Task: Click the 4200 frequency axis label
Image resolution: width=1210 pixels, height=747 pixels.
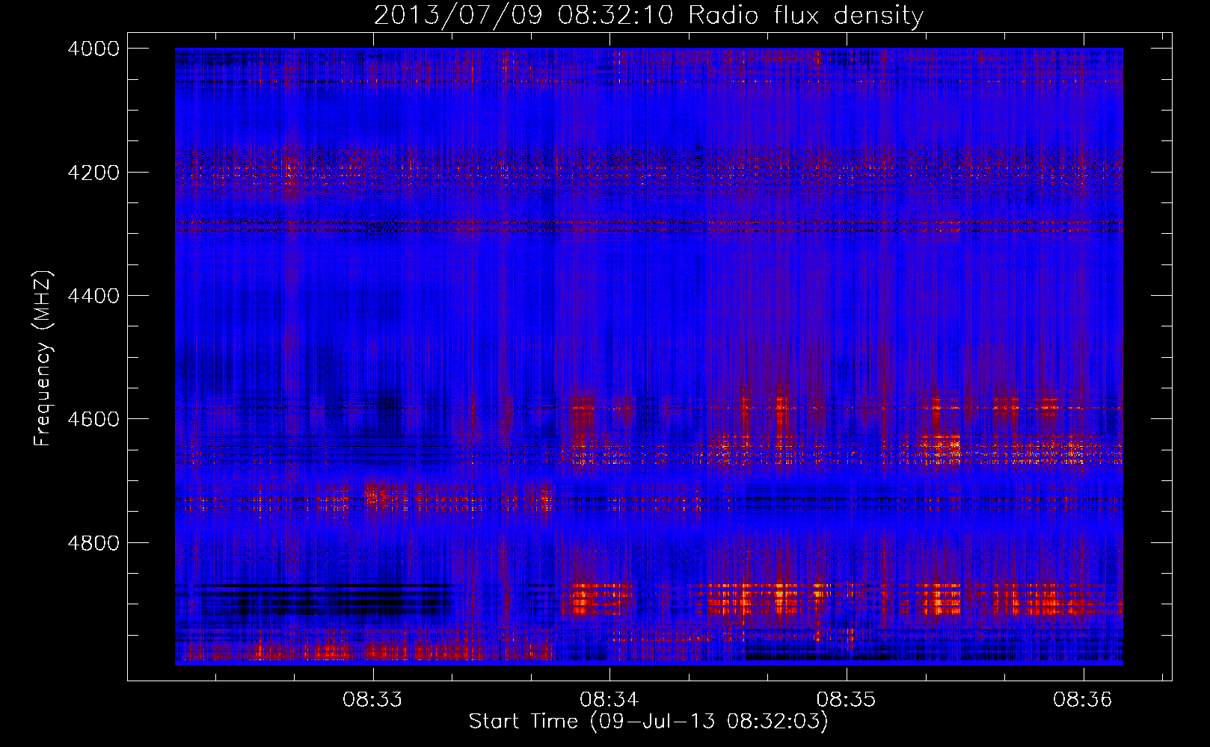Action: pyautogui.click(x=93, y=173)
